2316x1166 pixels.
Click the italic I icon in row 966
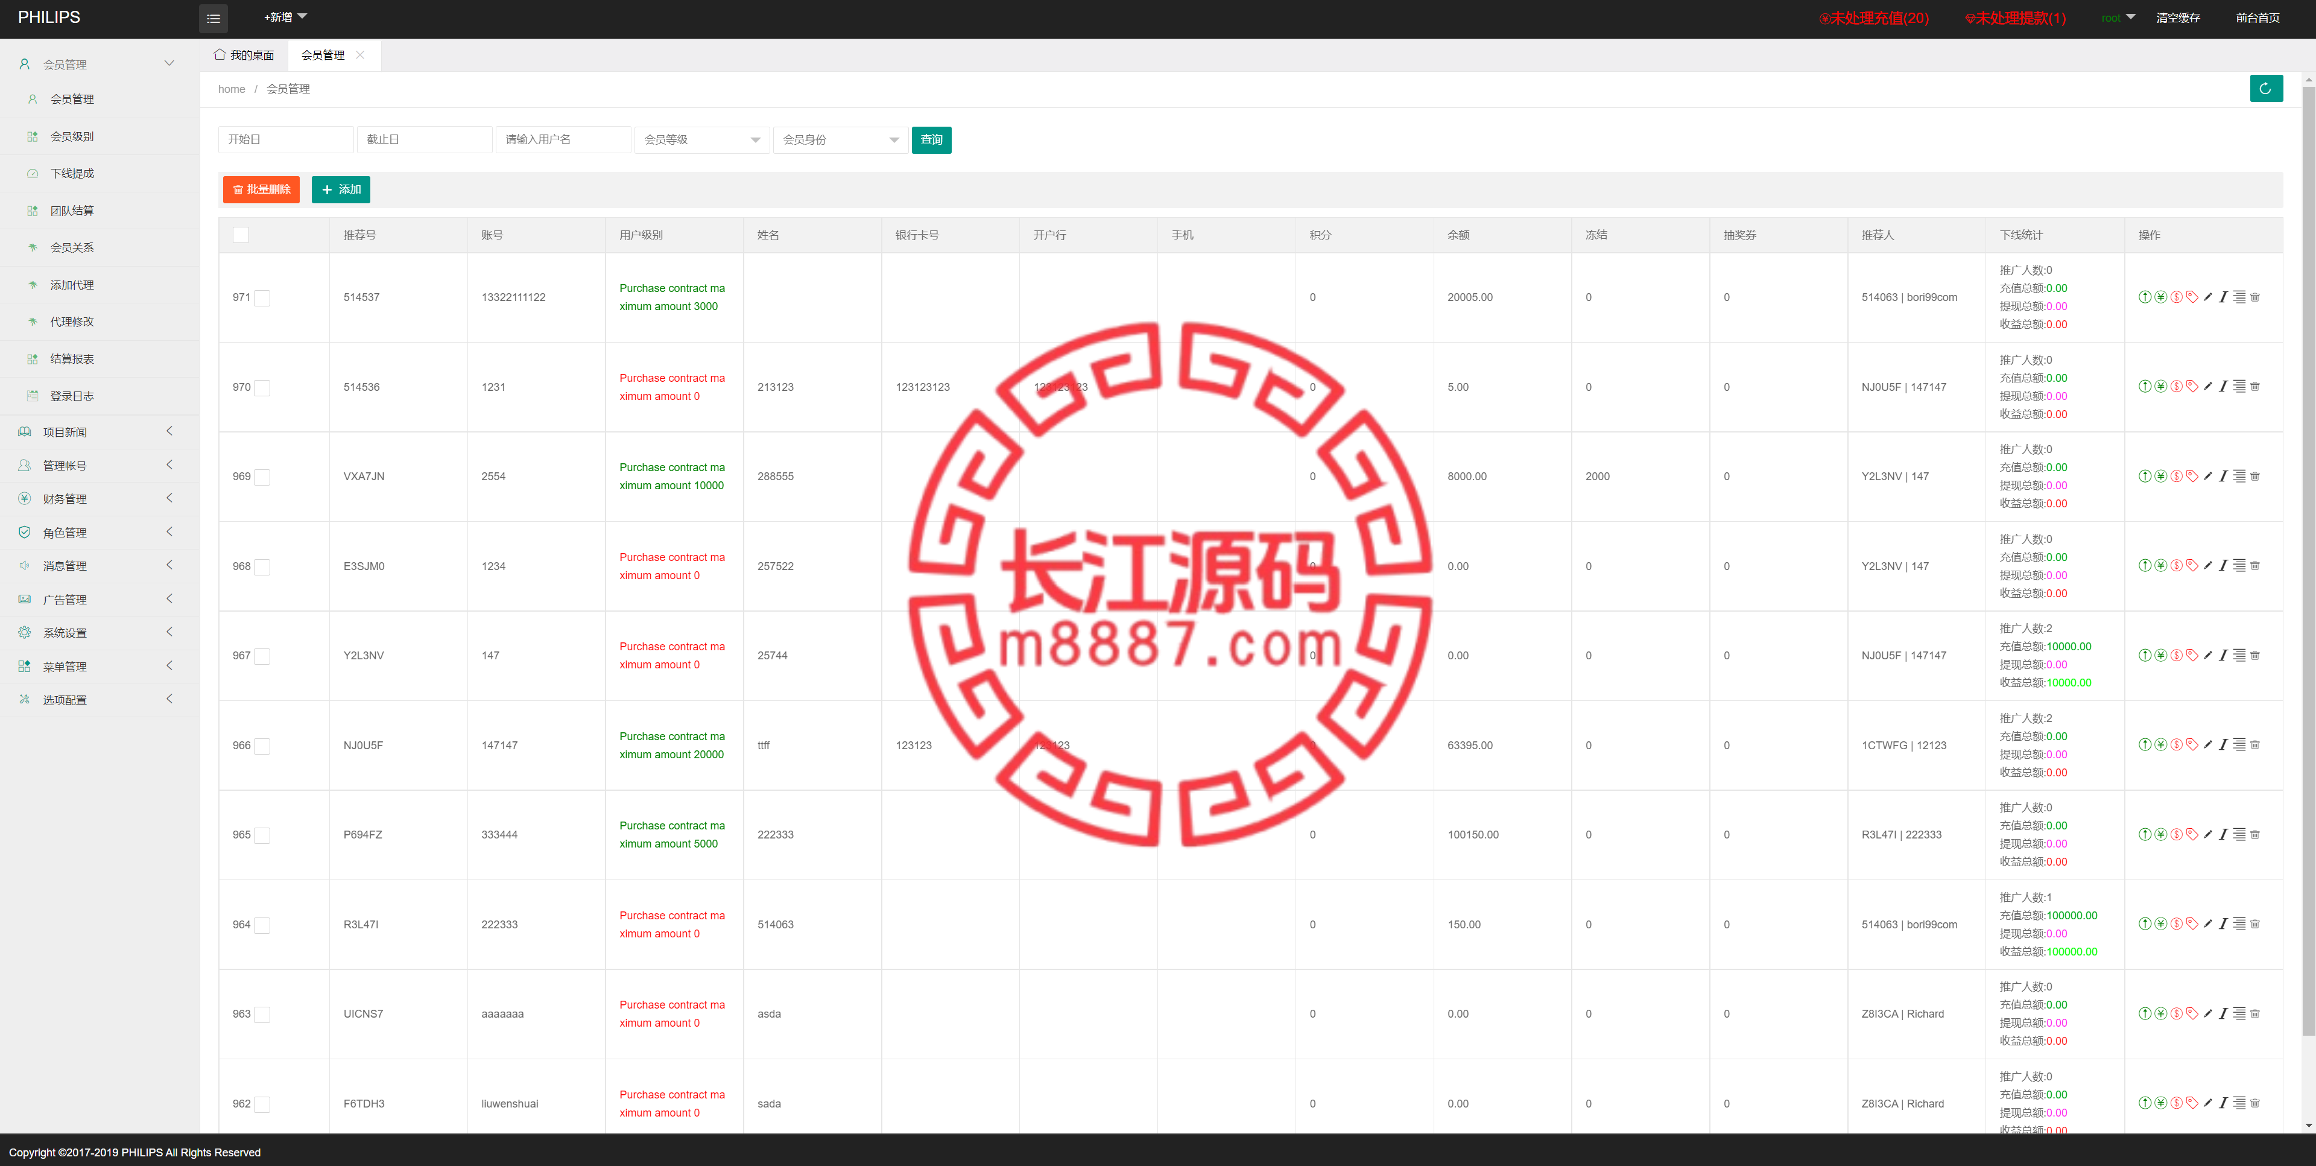point(2223,744)
